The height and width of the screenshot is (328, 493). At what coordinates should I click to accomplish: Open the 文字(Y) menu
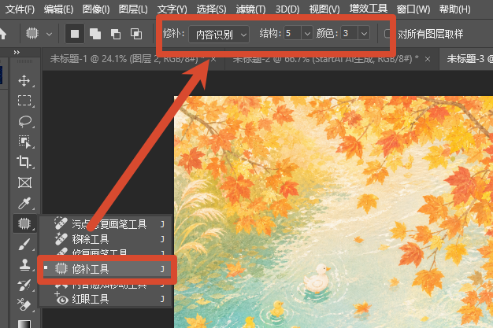click(172, 9)
